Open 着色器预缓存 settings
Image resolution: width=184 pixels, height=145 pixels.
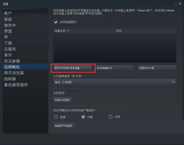pyautogui.click(x=25, y=85)
